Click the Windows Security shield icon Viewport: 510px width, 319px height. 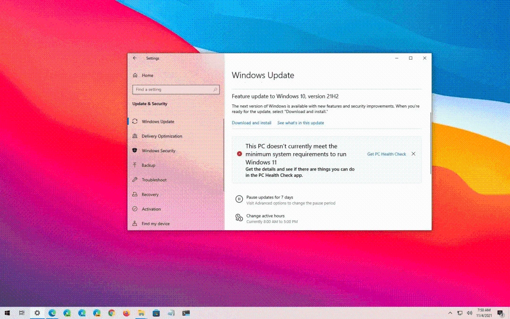tap(135, 150)
